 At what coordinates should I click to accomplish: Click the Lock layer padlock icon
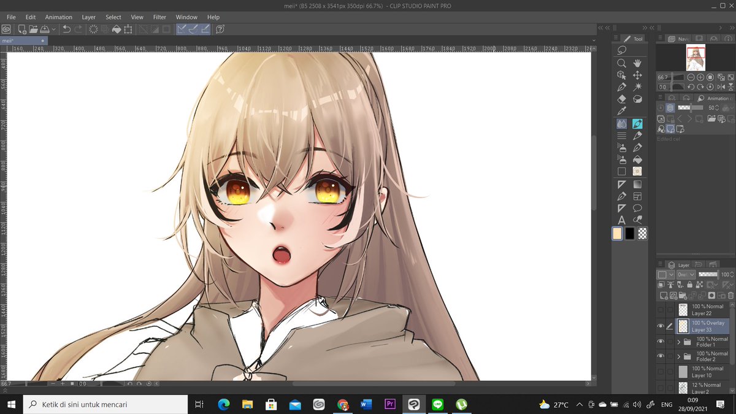(690, 284)
